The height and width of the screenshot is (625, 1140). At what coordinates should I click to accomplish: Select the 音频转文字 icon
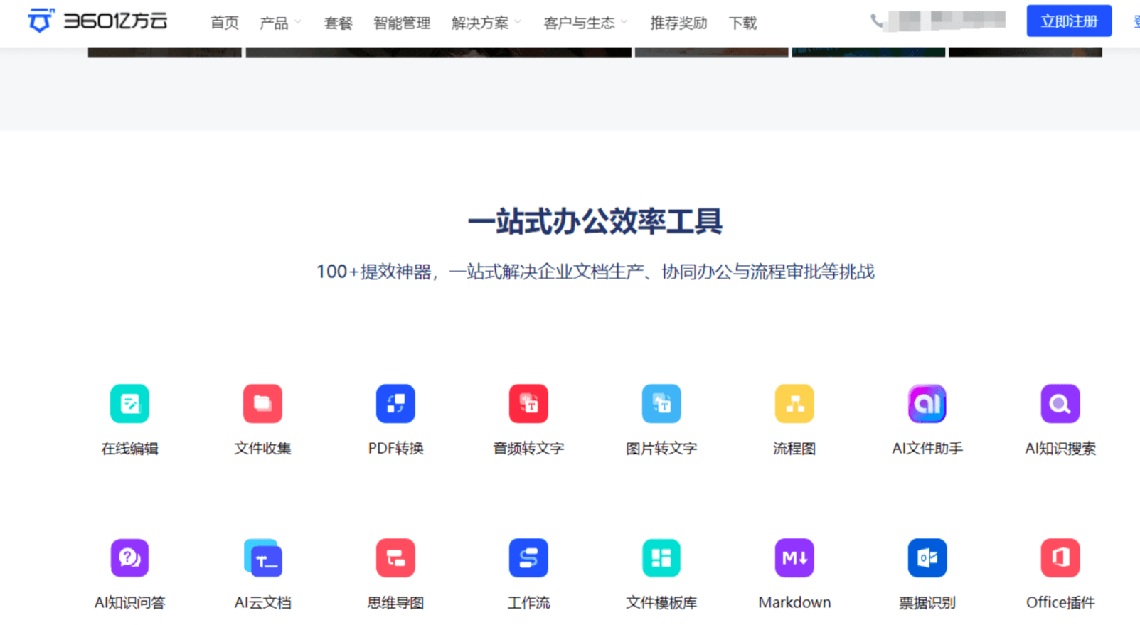528,404
